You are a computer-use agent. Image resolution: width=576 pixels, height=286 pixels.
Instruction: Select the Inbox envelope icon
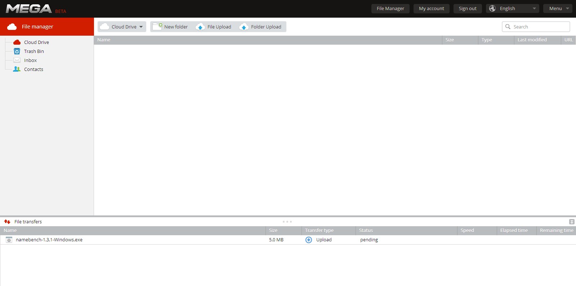[17, 60]
